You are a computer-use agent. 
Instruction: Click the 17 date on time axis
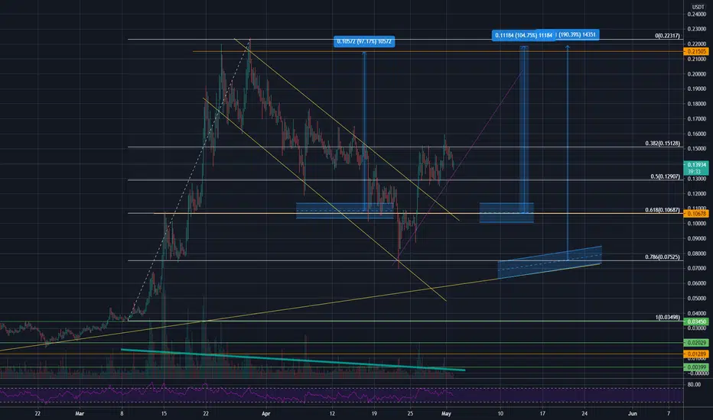point(542,414)
